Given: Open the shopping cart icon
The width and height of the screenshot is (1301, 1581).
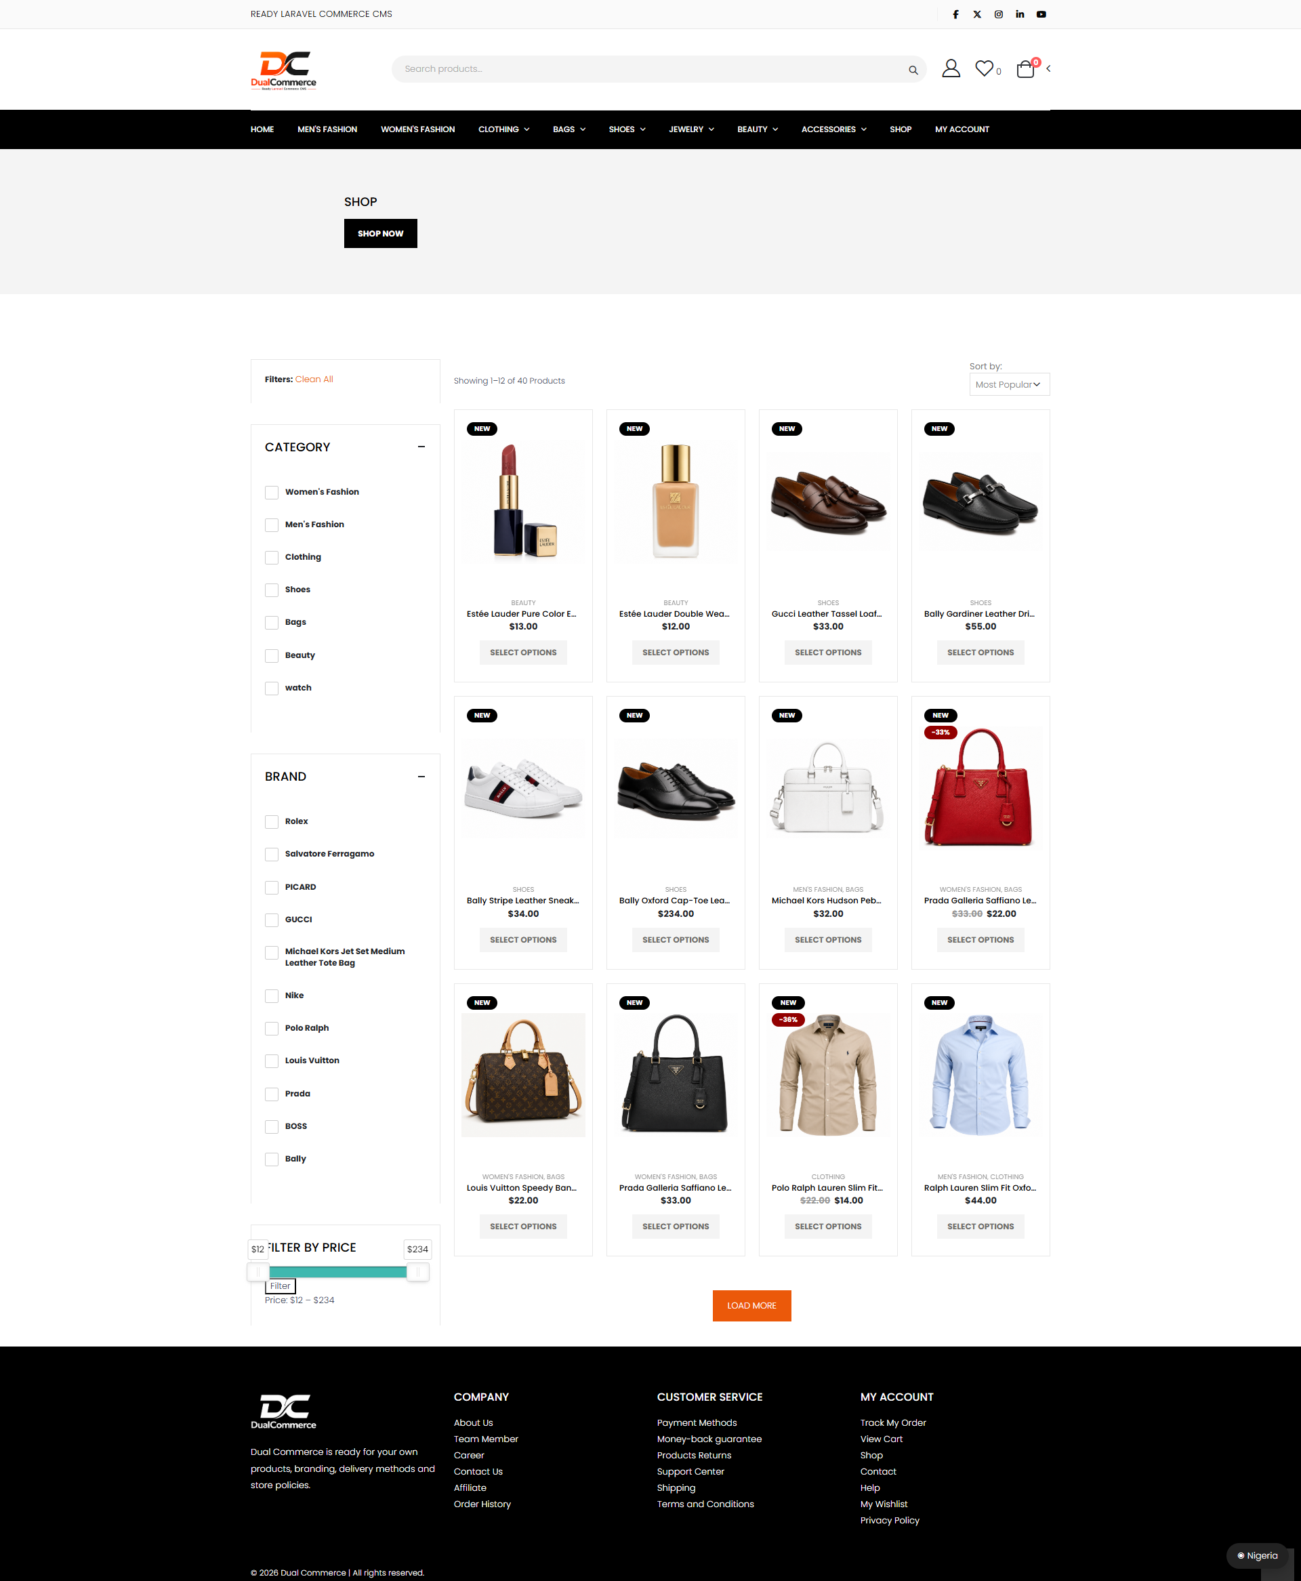Looking at the screenshot, I should click(1025, 69).
